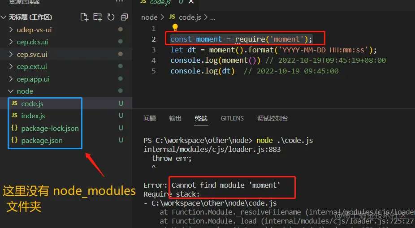Click the JS icon of code.js file
Viewport: 415px width, 228px height.
tap(14, 103)
